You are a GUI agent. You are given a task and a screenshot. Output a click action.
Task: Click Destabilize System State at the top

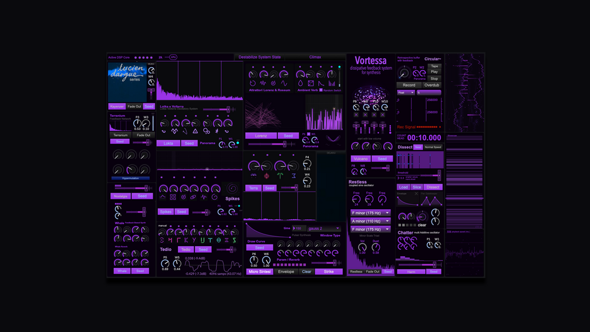pos(259,57)
